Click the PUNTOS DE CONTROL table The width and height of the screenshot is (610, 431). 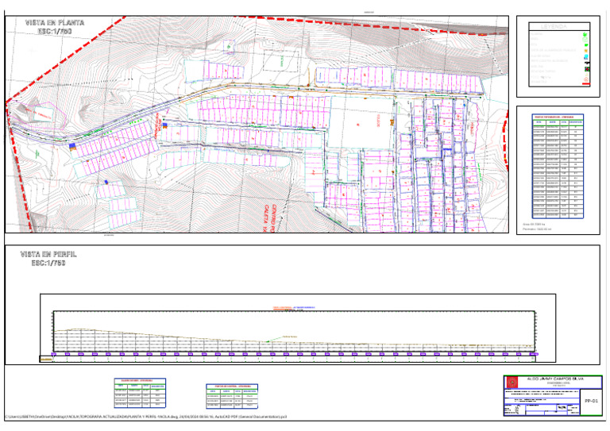(x=232, y=396)
